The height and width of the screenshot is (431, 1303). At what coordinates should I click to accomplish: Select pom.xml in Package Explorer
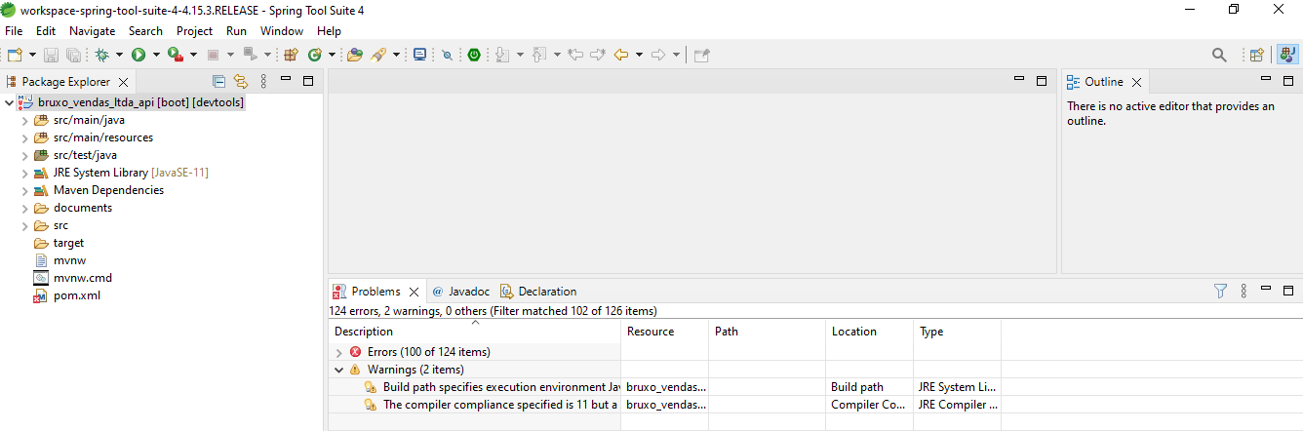coord(77,295)
